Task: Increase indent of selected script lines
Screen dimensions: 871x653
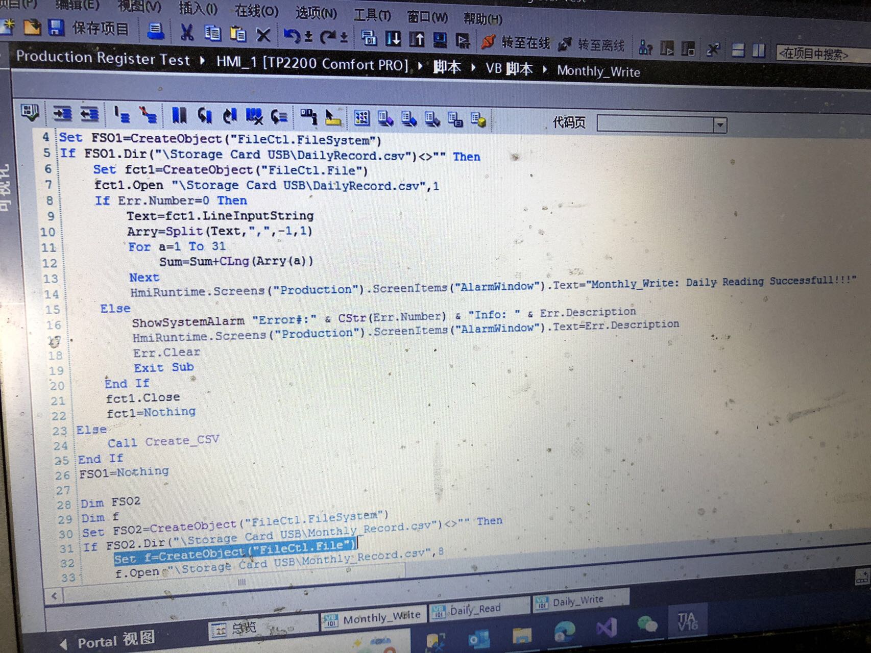Action: click(62, 113)
